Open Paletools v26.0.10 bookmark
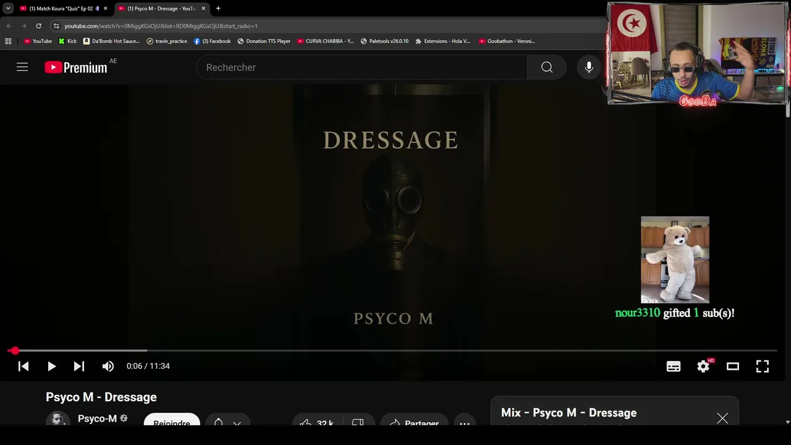This screenshot has width=791, height=445. click(384, 41)
